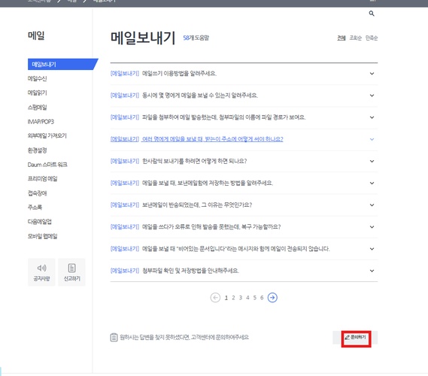Select the 전체 sort tab
Screen dimensions: 428x376
[341, 38]
